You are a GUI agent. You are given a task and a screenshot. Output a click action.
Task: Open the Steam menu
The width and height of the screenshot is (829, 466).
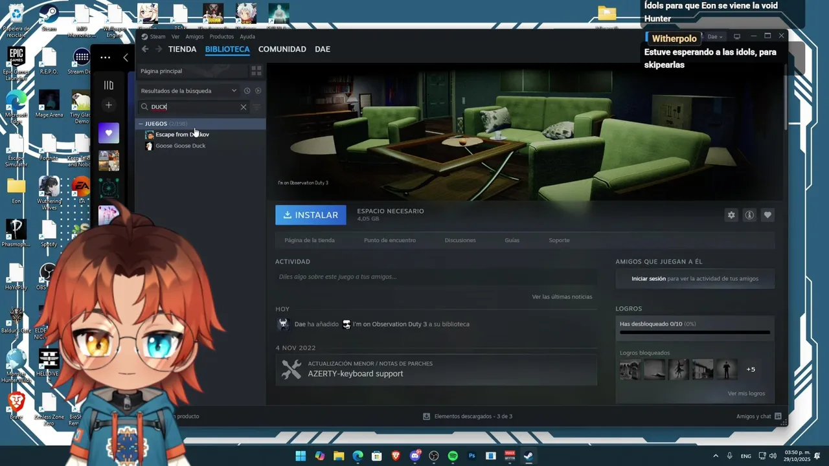[157, 37]
